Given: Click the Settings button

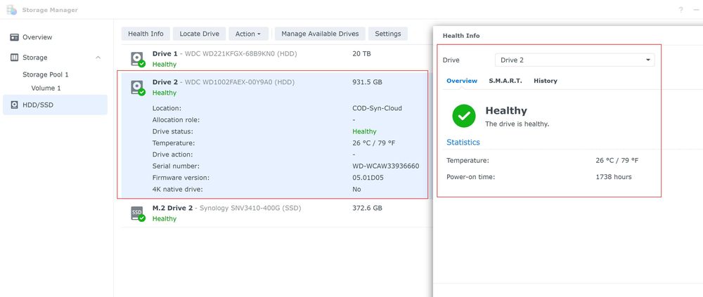Looking at the screenshot, I should 388,34.
